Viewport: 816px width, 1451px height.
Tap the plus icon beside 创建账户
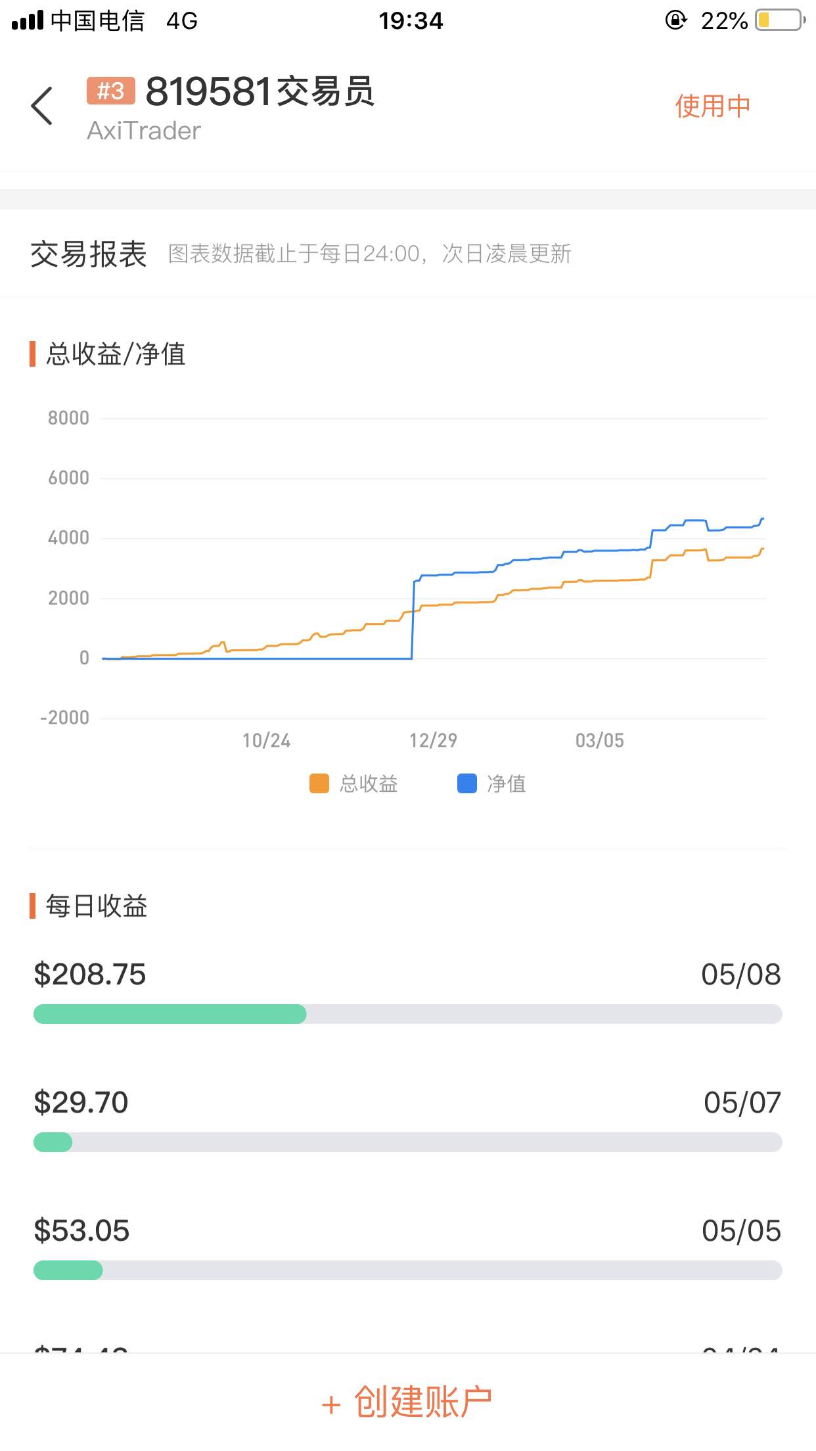[x=331, y=1405]
